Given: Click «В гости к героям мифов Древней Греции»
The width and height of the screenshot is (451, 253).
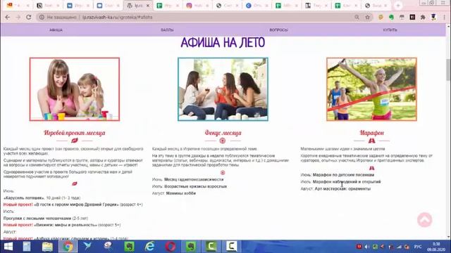Looking at the screenshot, I should pos(76,205).
